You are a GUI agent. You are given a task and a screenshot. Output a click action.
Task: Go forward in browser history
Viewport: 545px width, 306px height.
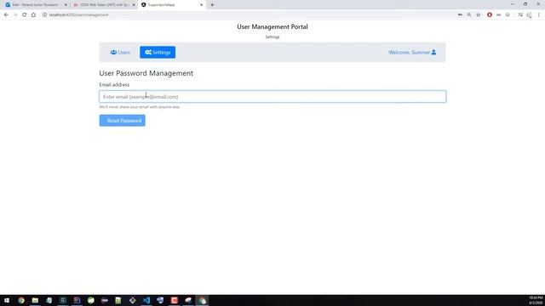(x=15, y=15)
